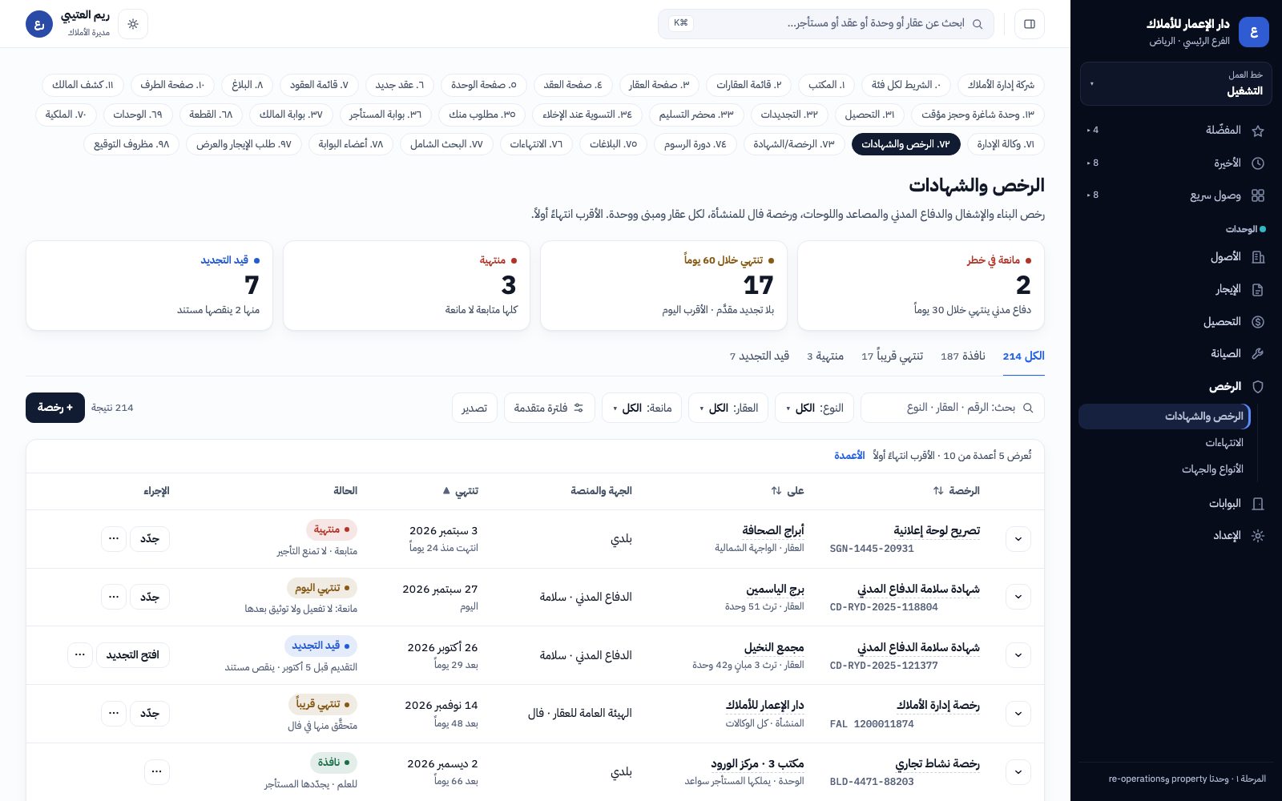Screen dimensions: 1282x801
Task: Expand the برج الياسمين certificate row
Action: [x=1018, y=597]
